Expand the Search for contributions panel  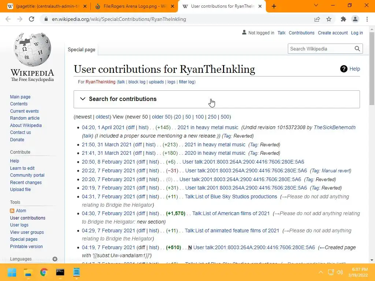click(216, 99)
